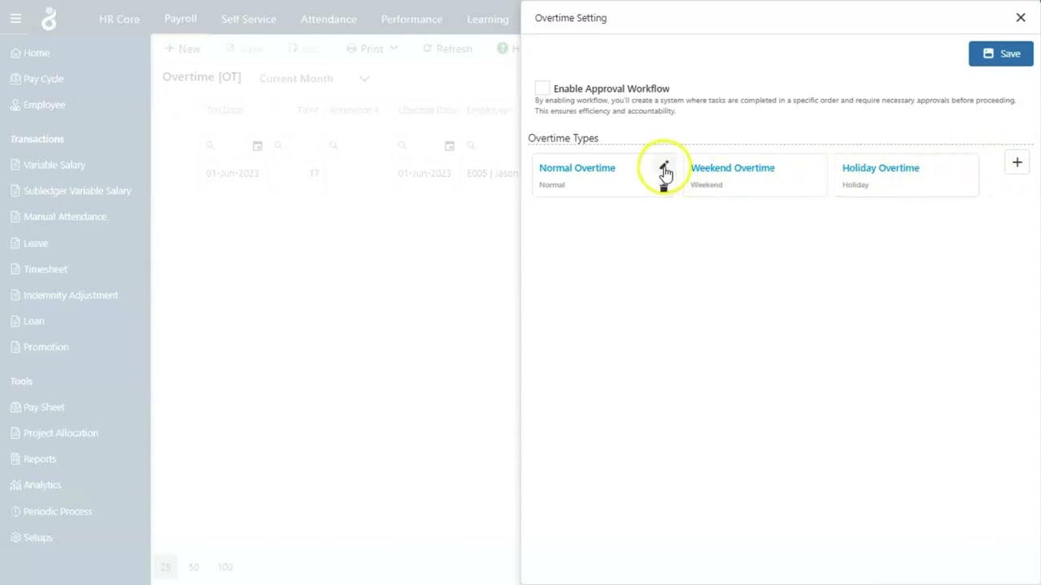The width and height of the screenshot is (1041, 585).
Task: Click the application logo in top bar
Action: point(49,18)
